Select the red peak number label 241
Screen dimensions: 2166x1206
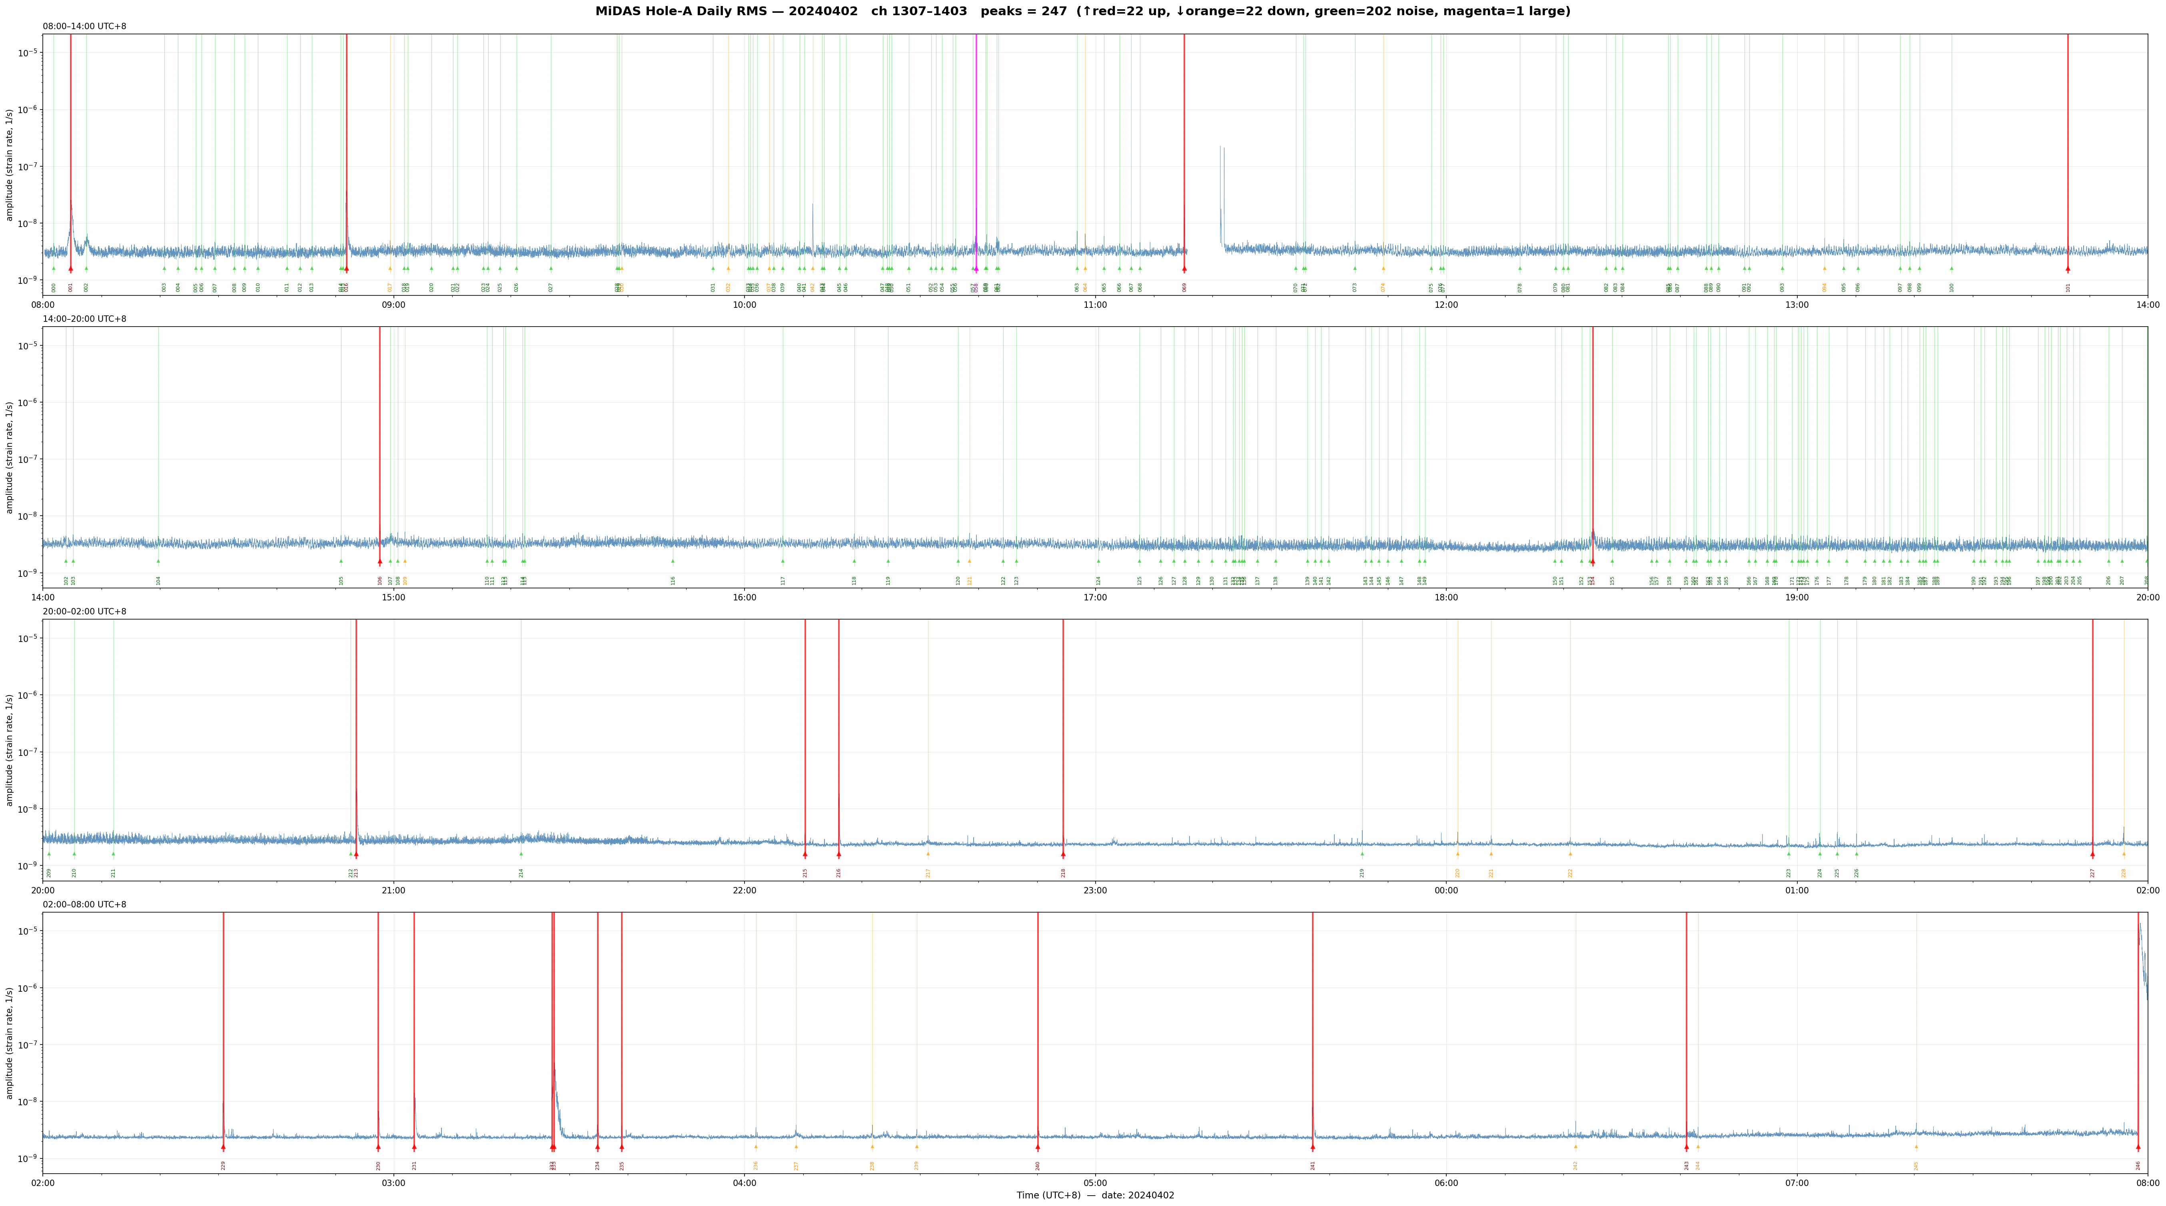point(1313,1165)
